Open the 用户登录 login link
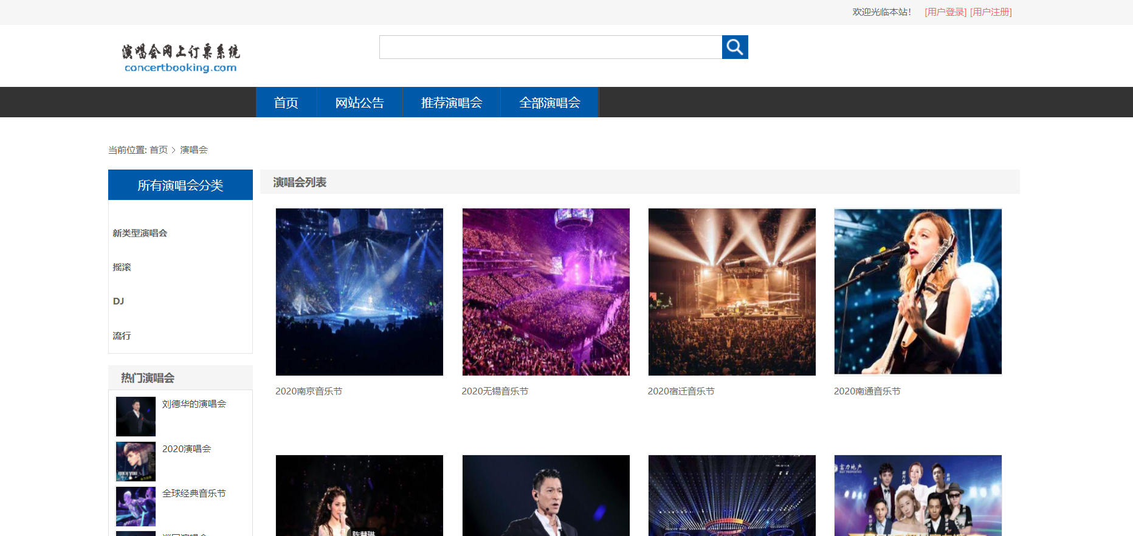 pos(945,12)
